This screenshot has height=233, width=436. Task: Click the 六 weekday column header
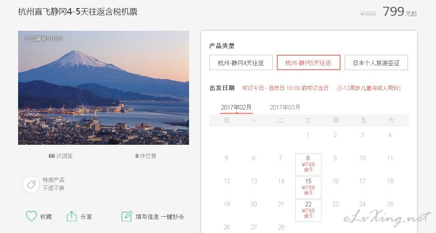391,120
